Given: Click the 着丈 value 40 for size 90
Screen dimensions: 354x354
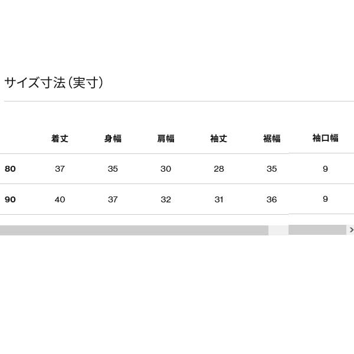Looking at the screenshot, I should (x=60, y=199).
